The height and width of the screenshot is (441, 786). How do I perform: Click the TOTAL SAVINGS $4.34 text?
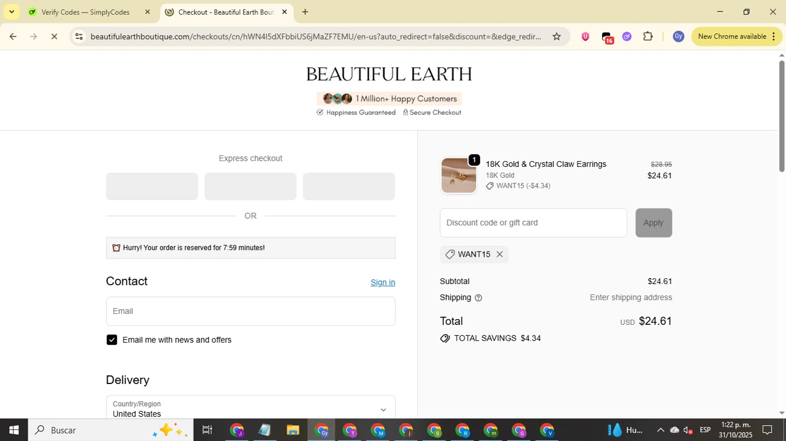coord(497,338)
